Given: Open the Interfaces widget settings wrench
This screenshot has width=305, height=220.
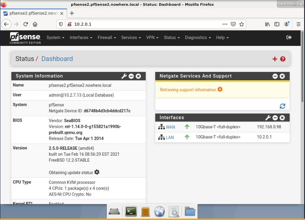Looking at the screenshot, I should click(x=268, y=117).
